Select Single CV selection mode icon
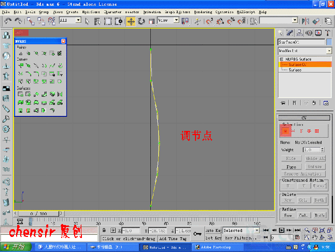This screenshot has height=252, width=335. point(285,131)
